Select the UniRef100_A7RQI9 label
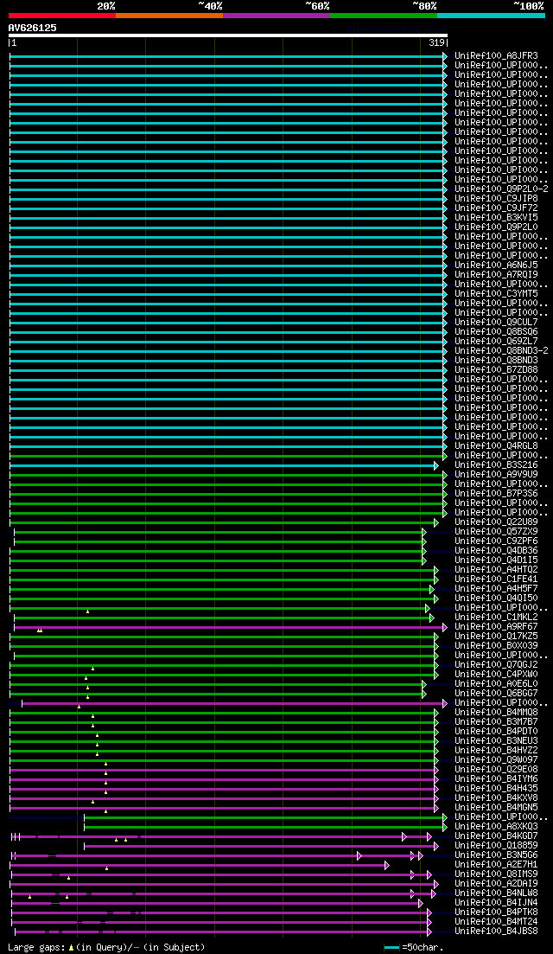 pos(496,275)
